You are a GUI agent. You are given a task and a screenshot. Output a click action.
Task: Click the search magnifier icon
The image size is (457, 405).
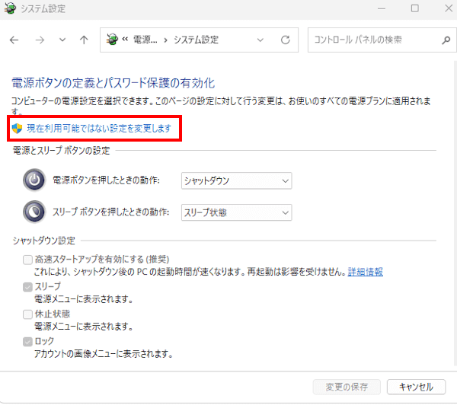pyautogui.click(x=446, y=40)
